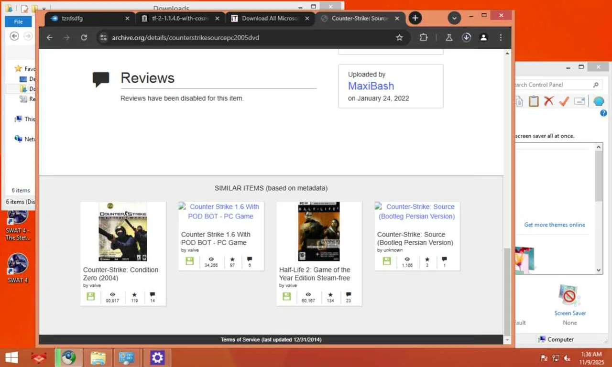Bookmark this page with the star icon
Viewport: 612px width, 367px height.
coord(399,37)
